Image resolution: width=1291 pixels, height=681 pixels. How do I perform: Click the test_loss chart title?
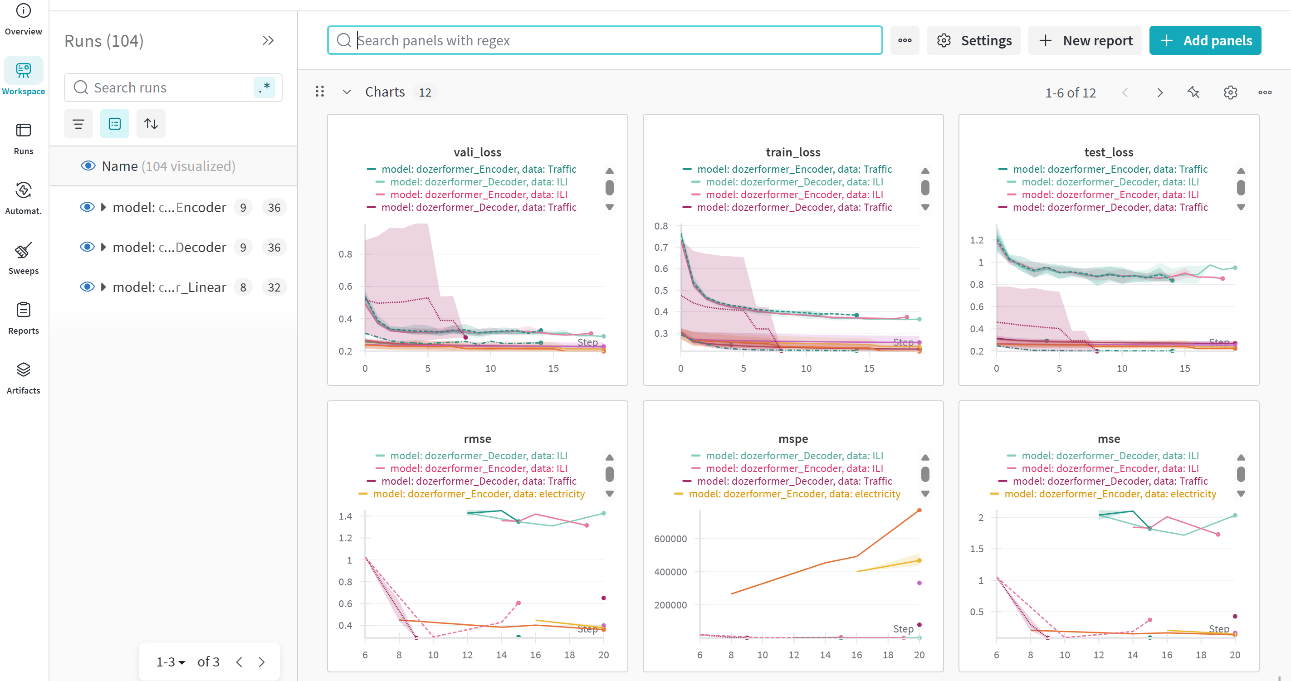(1109, 152)
